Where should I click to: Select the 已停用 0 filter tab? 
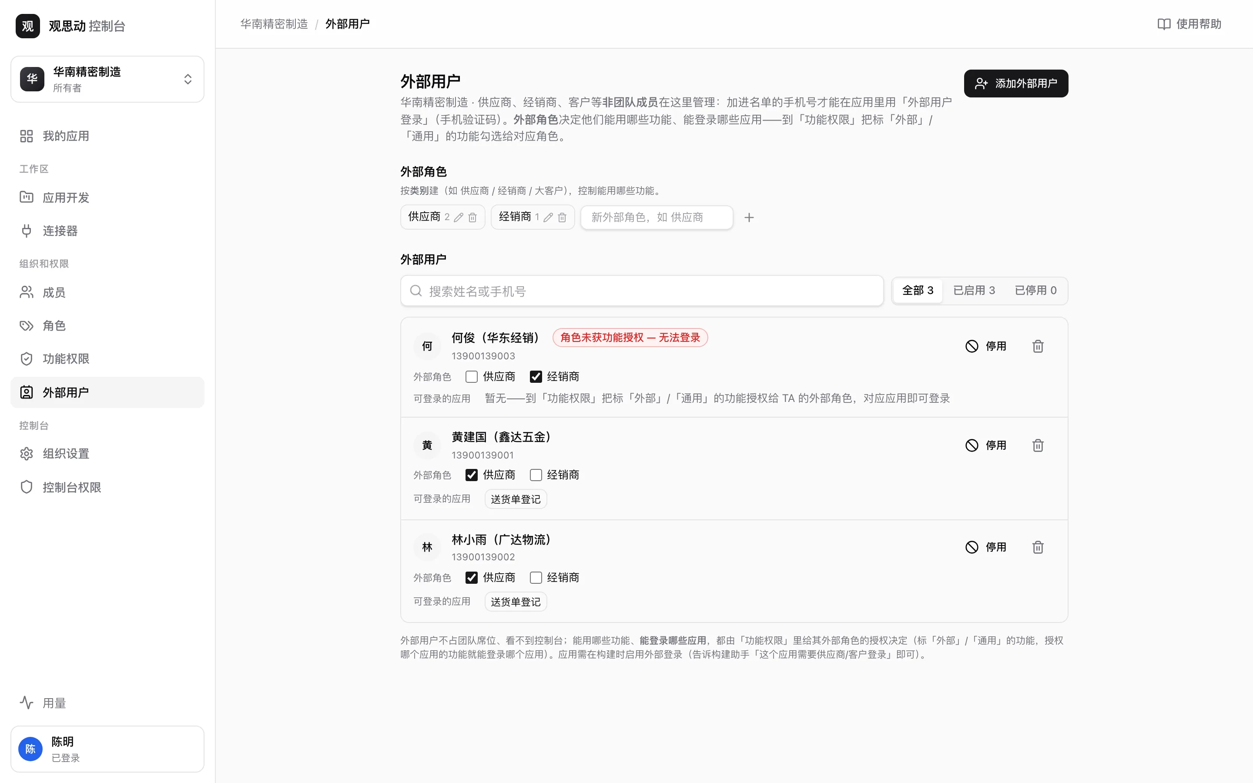point(1035,291)
